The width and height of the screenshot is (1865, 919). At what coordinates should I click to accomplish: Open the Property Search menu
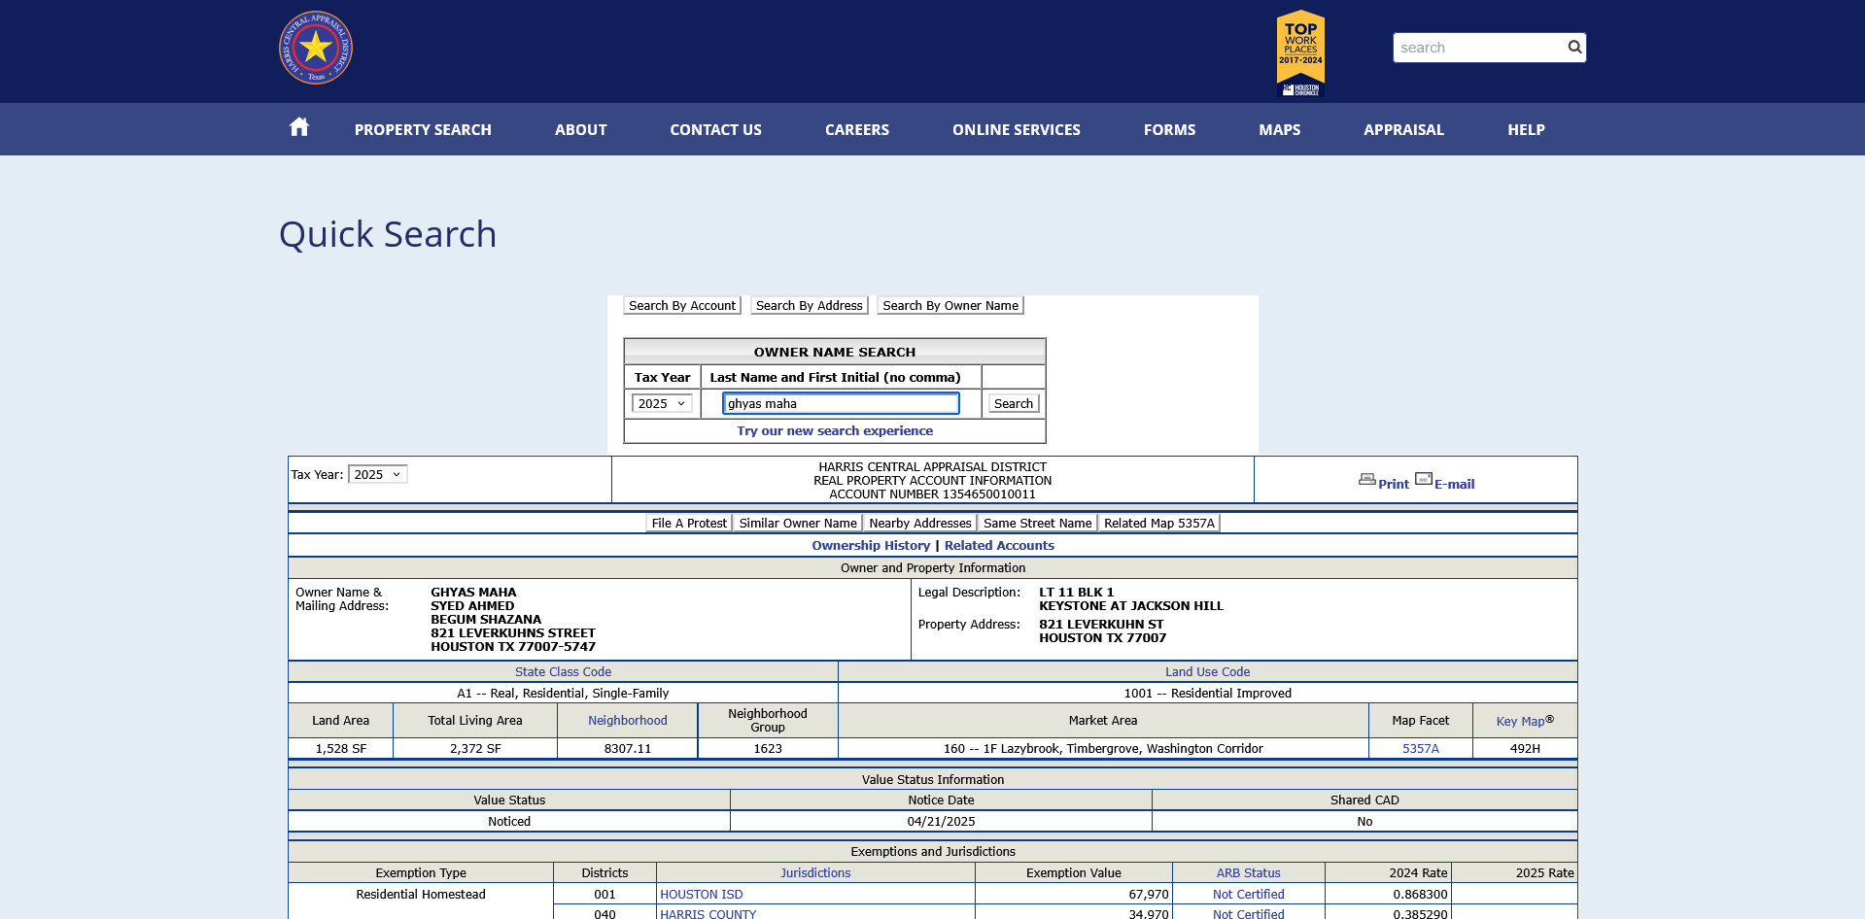pyautogui.click(x=423, y=130)
